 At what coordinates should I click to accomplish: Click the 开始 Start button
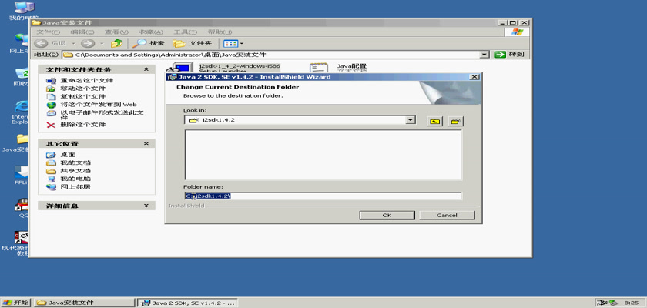click(16, 303)
